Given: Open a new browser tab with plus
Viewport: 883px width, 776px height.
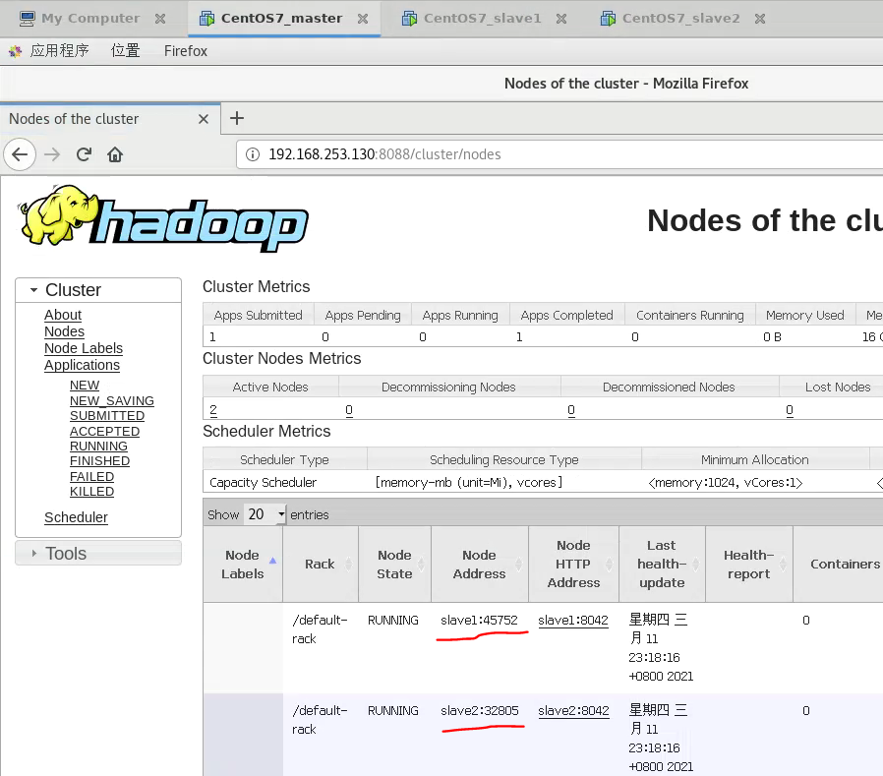Looking at the screenshot, I should coord(237,118).
